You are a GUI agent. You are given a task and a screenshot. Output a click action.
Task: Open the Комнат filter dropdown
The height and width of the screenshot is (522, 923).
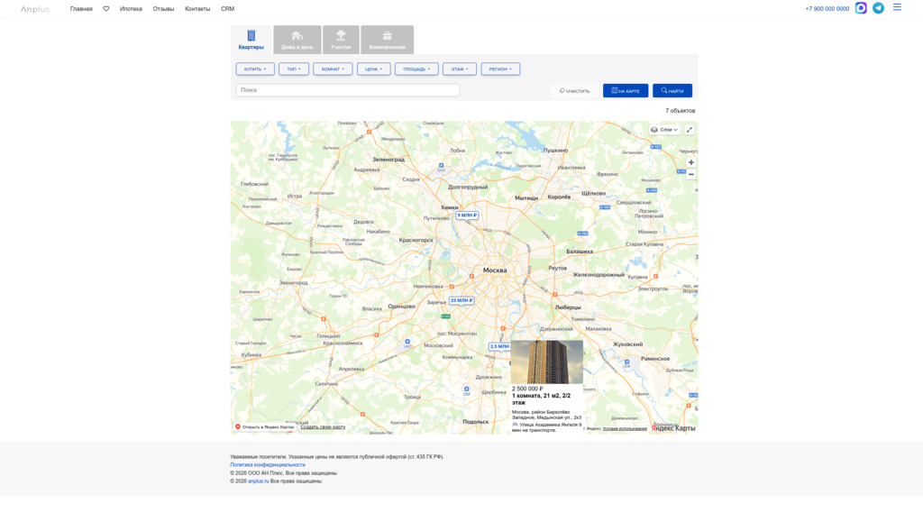[x=333, y=69]
